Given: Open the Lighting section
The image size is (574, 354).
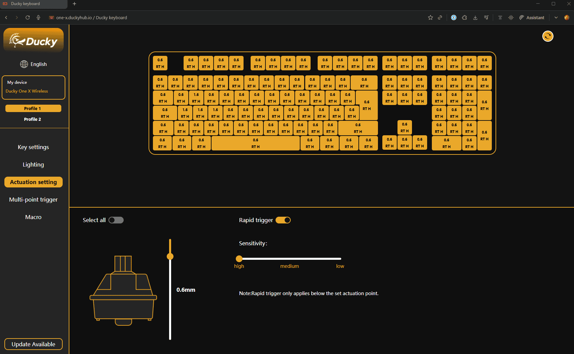Looking at the screenshot, I should click(x=33, y=165).
